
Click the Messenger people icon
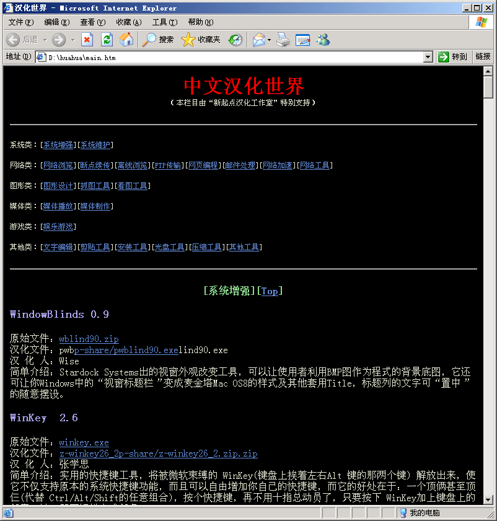pyautogui.click(x=323, y=40)
